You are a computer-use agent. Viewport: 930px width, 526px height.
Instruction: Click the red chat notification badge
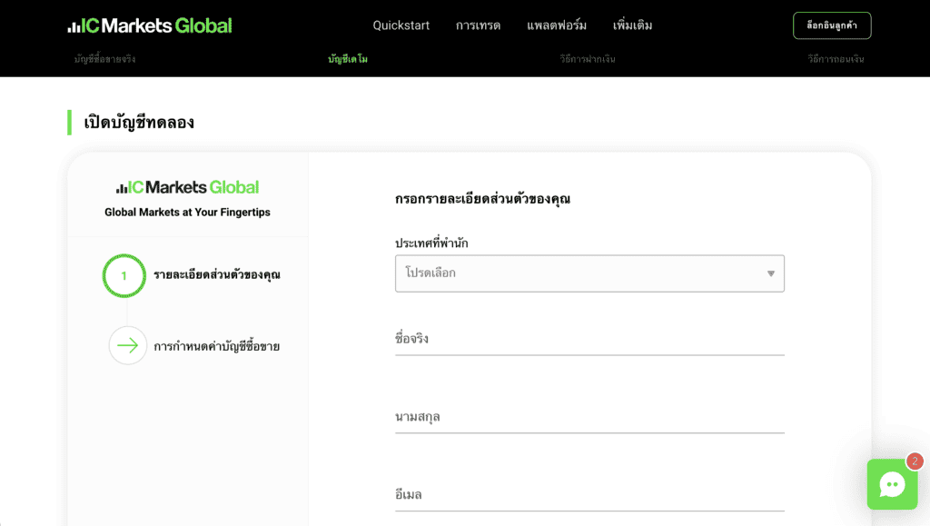pos(915,461)
